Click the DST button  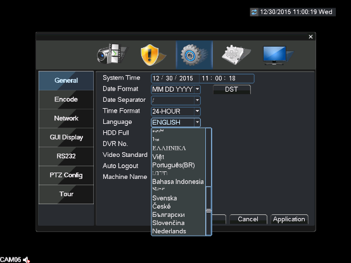point(232,89)
